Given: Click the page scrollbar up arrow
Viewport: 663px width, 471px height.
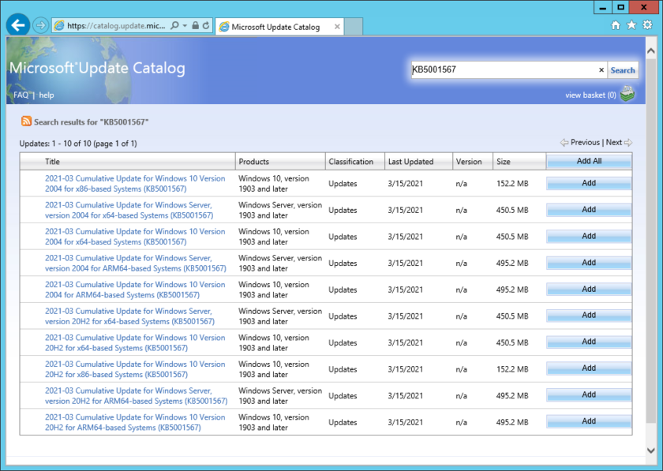Looking at the screenshot, I should point(651,50).
